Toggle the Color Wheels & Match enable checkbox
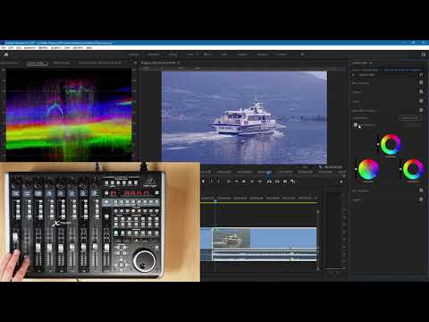 pos(421,110)
